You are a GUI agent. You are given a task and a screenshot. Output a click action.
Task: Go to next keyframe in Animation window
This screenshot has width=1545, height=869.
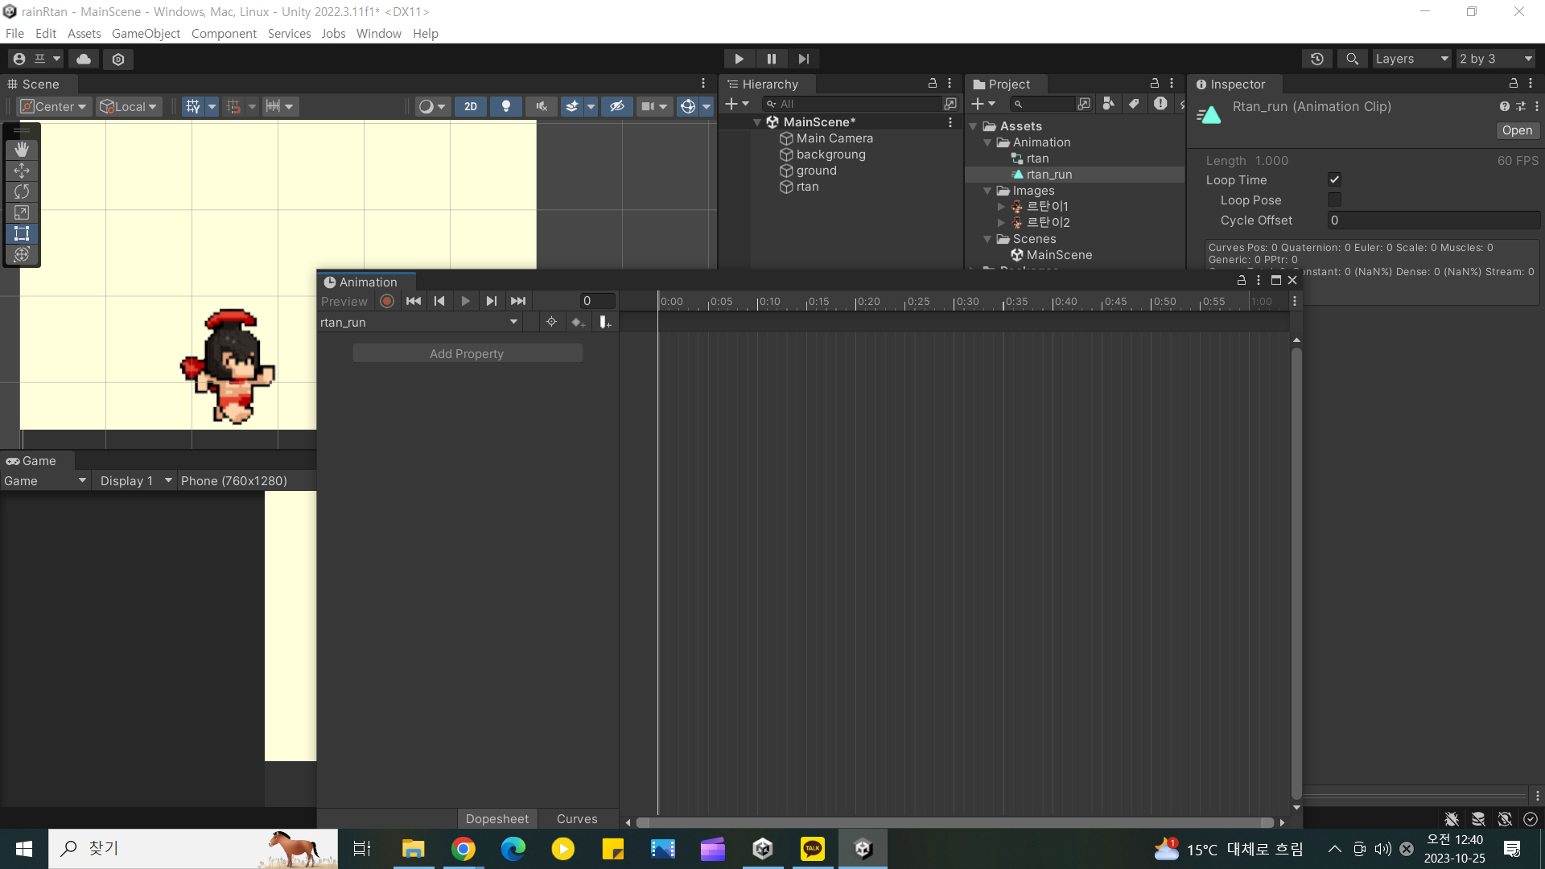click(x=492, y=301)
